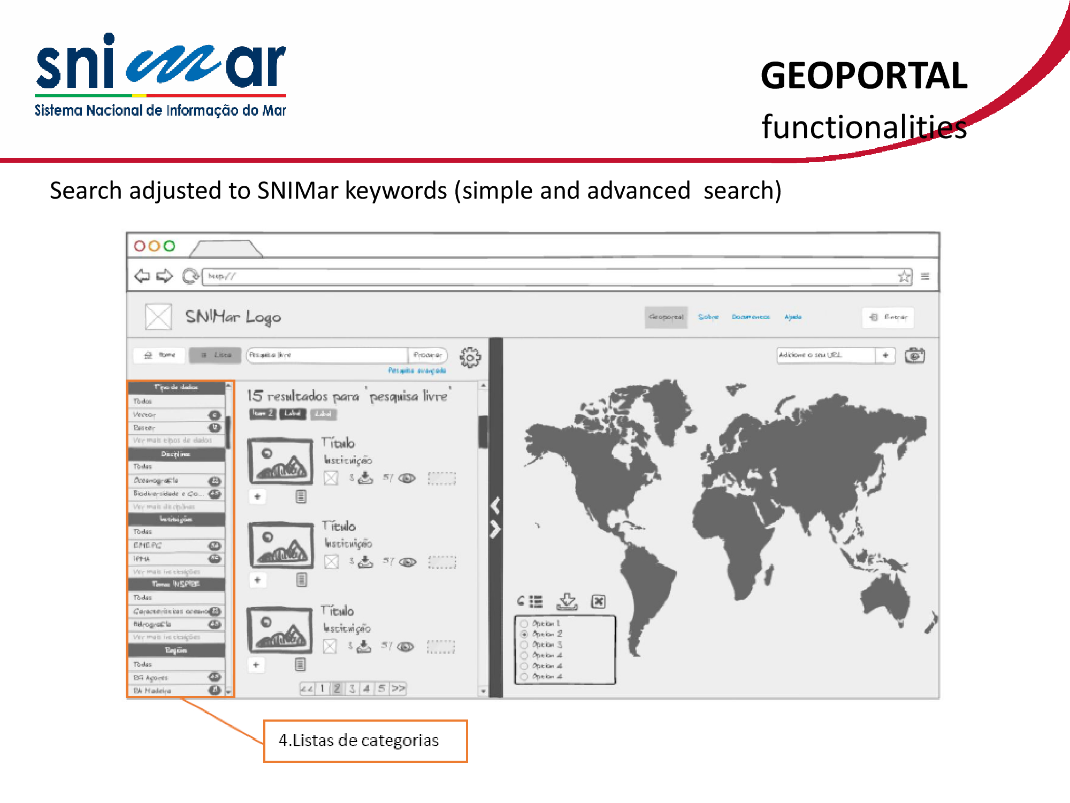Viewport: 1070px width, 803px height.
Task: Switch to the Lista tab
Action: click(215, 355)
